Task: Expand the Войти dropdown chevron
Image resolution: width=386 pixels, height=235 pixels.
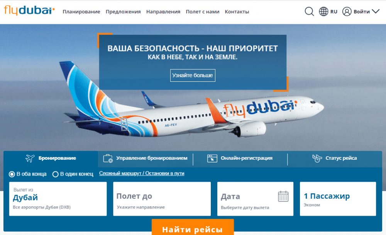Action: click(376, 11)
